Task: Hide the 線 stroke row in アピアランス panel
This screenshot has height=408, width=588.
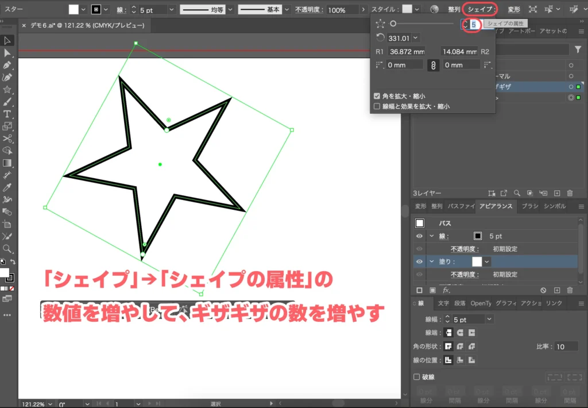Action: click(x=419, y=236)
